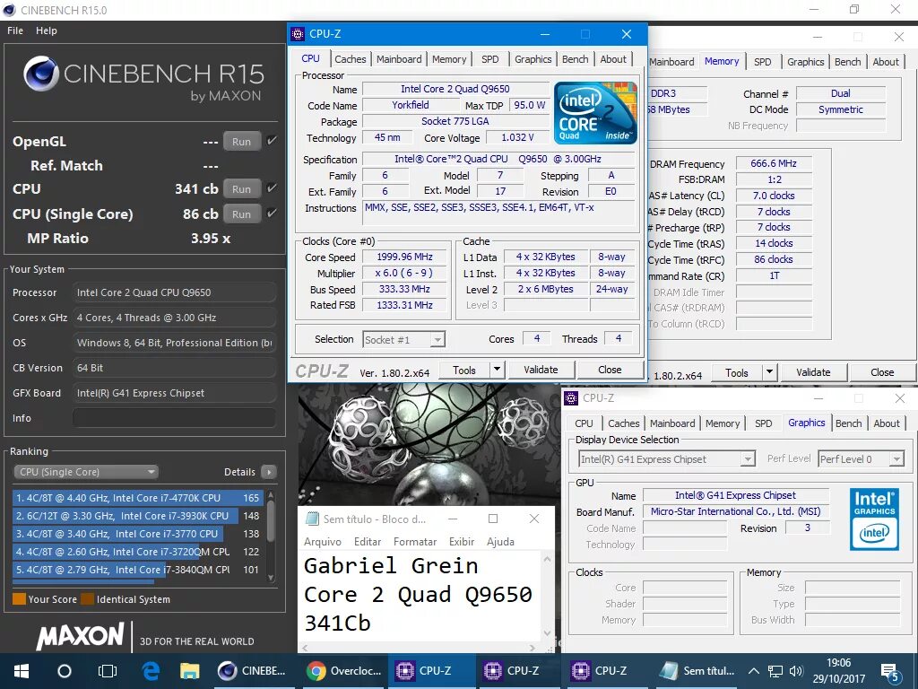The height and width of the screenshot is (689, 918).
Task: Click the Intel Core 2 Quad logo
Action: pyautogui.click(x=595, y=113)
